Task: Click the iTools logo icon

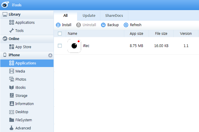Action: pyautogui.click(x=5, y=5)
